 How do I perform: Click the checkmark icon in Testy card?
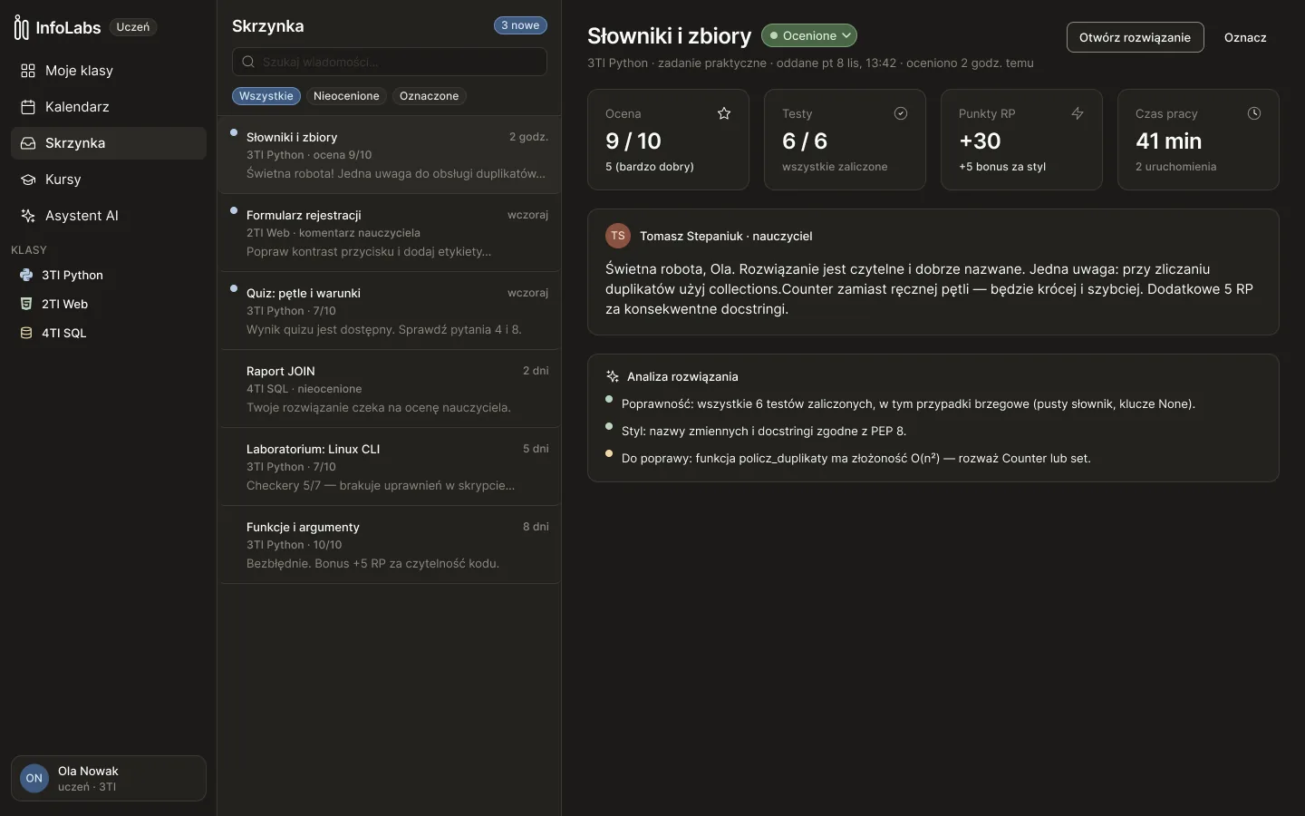pos(901,113)
